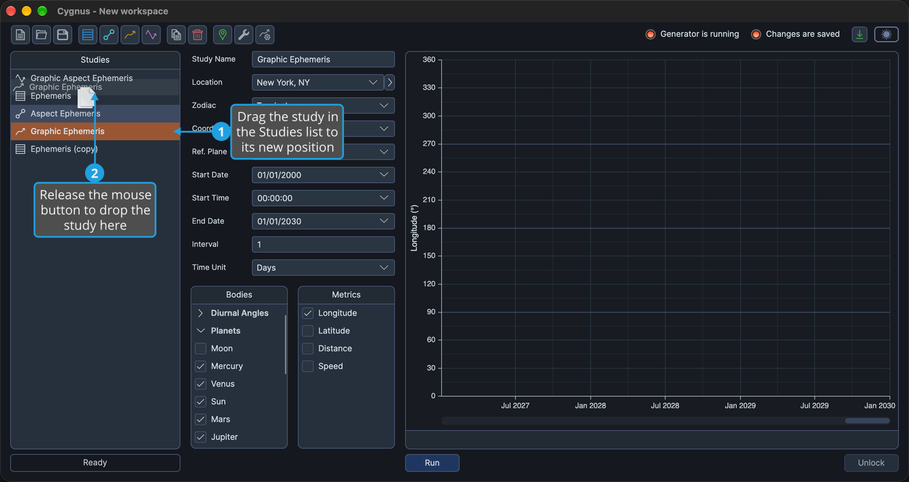909x482 pixels.
Task: Click the chart's horizontal scrollbar thumb
Action: coord(867,421)
